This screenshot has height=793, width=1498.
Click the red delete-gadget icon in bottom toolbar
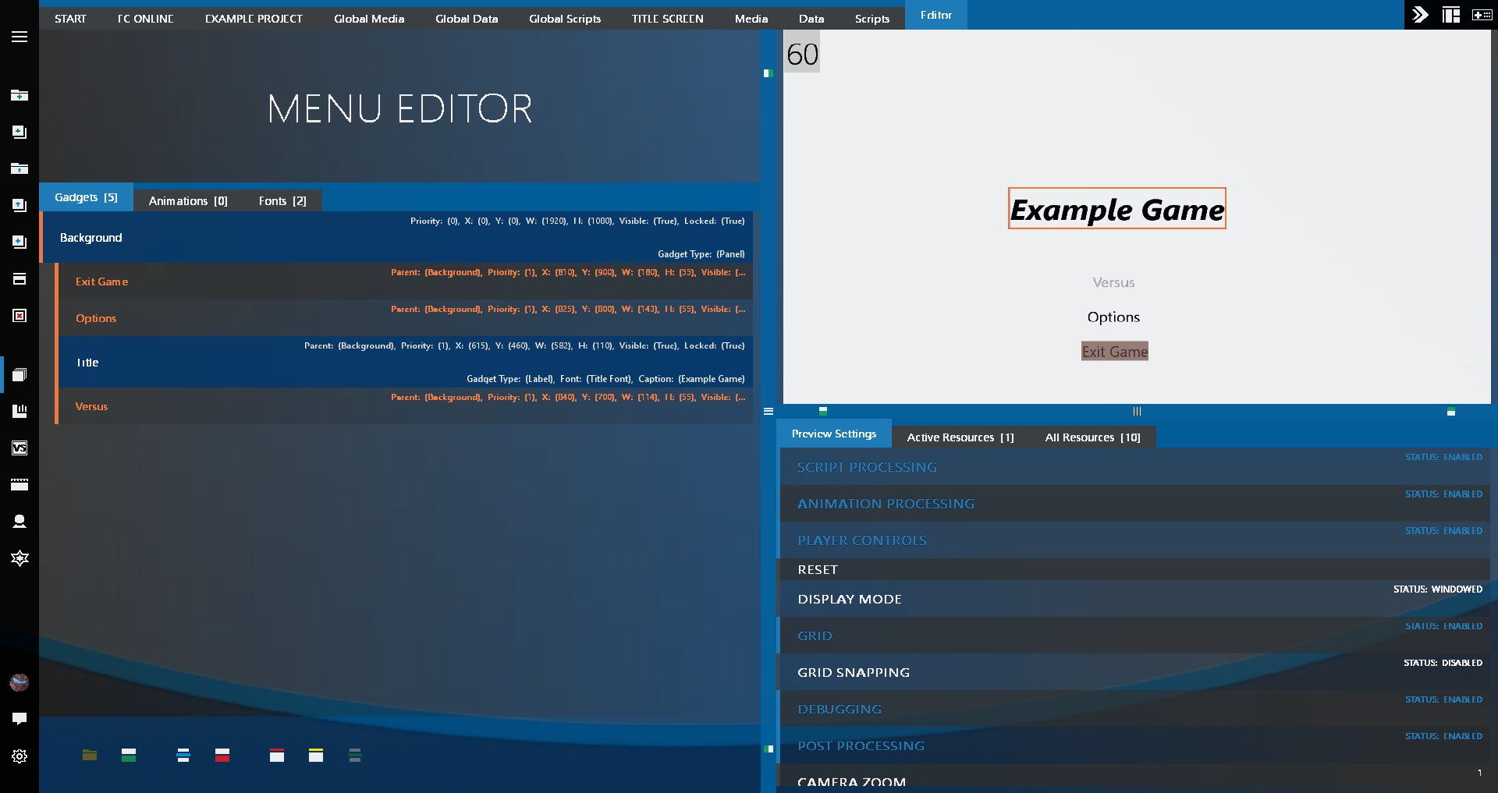click(222, 755)
